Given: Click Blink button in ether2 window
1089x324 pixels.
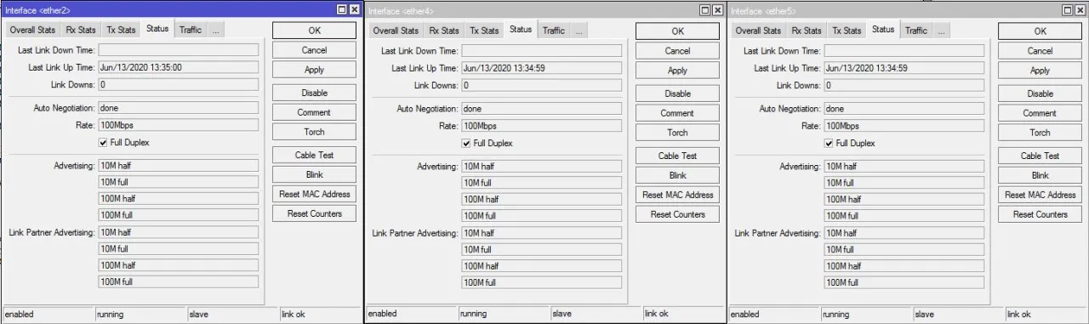Looking at the screenshot, I should [x=314, y=174].
